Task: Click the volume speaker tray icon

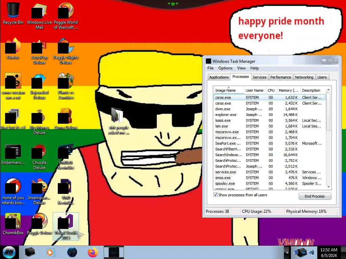Action: pos(312,253)
